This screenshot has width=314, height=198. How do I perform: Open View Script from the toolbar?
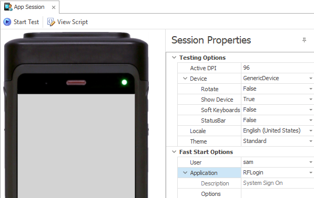67,22
